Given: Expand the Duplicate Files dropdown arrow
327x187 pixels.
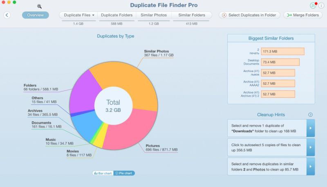Looking at the screenshot, I should tap(93, 15).
